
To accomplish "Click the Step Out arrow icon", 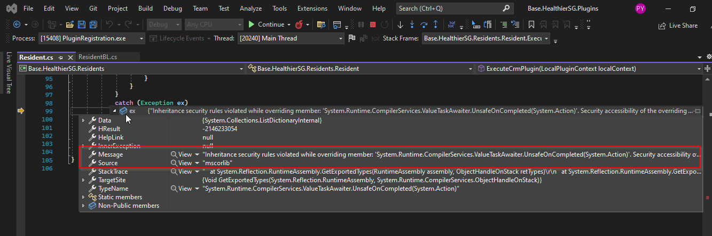I will coord(436,25).
